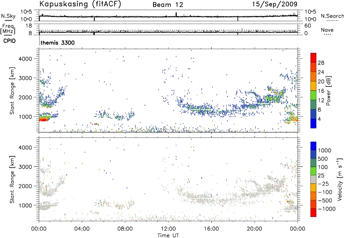Click the date '15/Sep/2009'
This screenshot has width=344, height=238.
coord(275,4)
